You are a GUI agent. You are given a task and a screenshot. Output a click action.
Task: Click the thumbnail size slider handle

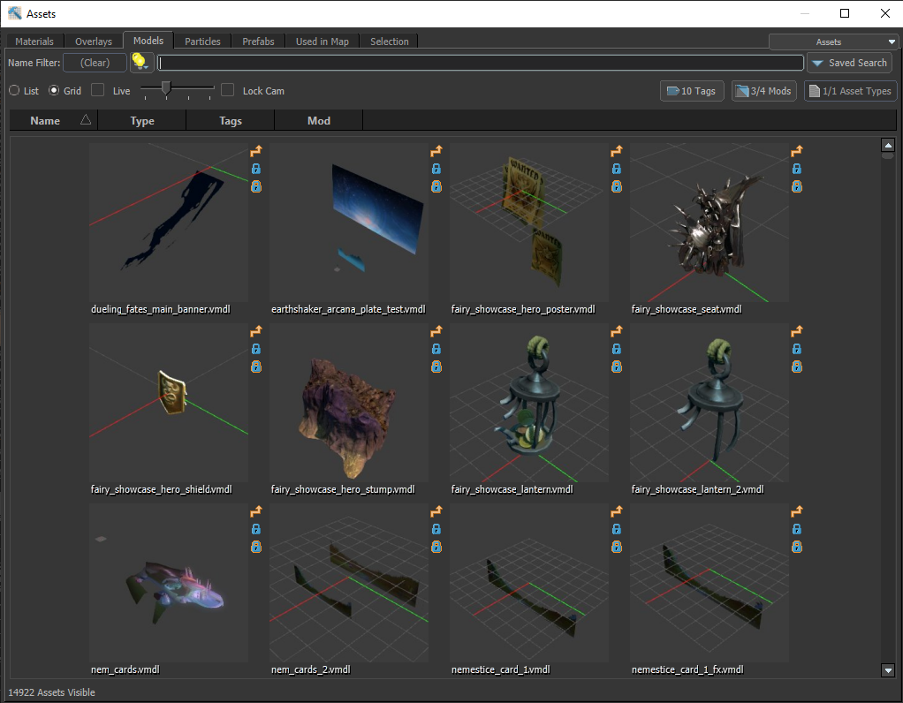pos(166,87)
